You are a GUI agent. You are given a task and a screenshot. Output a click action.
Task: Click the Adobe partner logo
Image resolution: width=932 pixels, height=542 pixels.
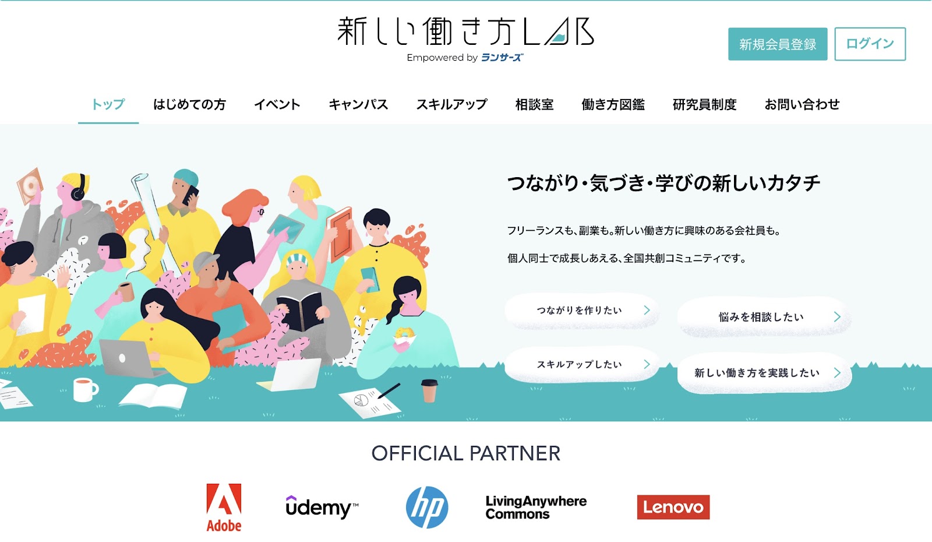pyautogui.click(x=224, y=508)
